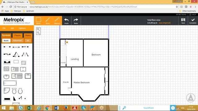Open the File menu
198x111 pixels.
click(x=4, y=28)
